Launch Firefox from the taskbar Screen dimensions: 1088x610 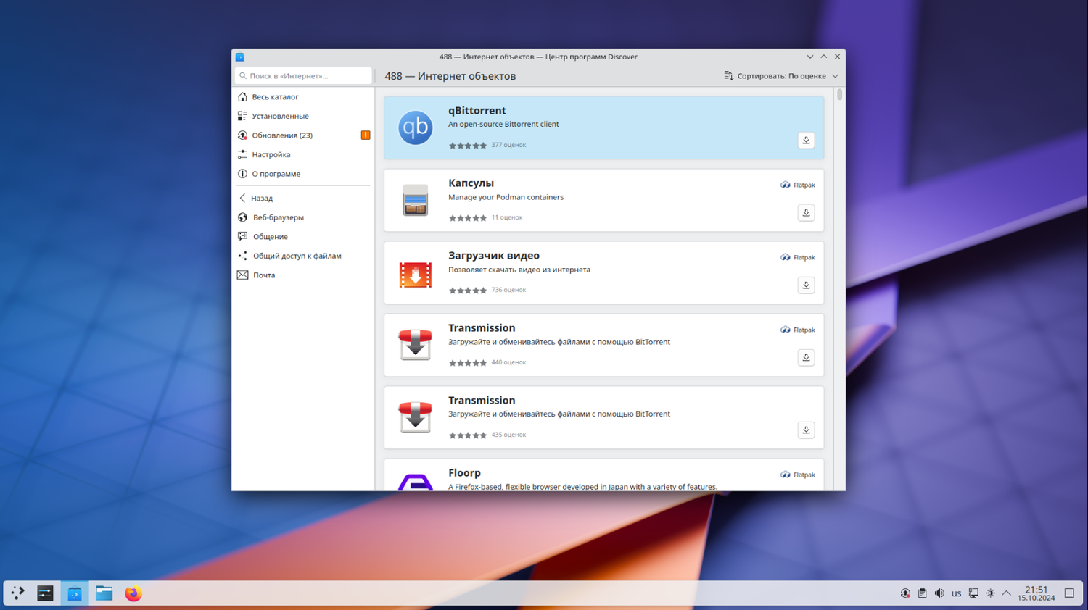133,593
